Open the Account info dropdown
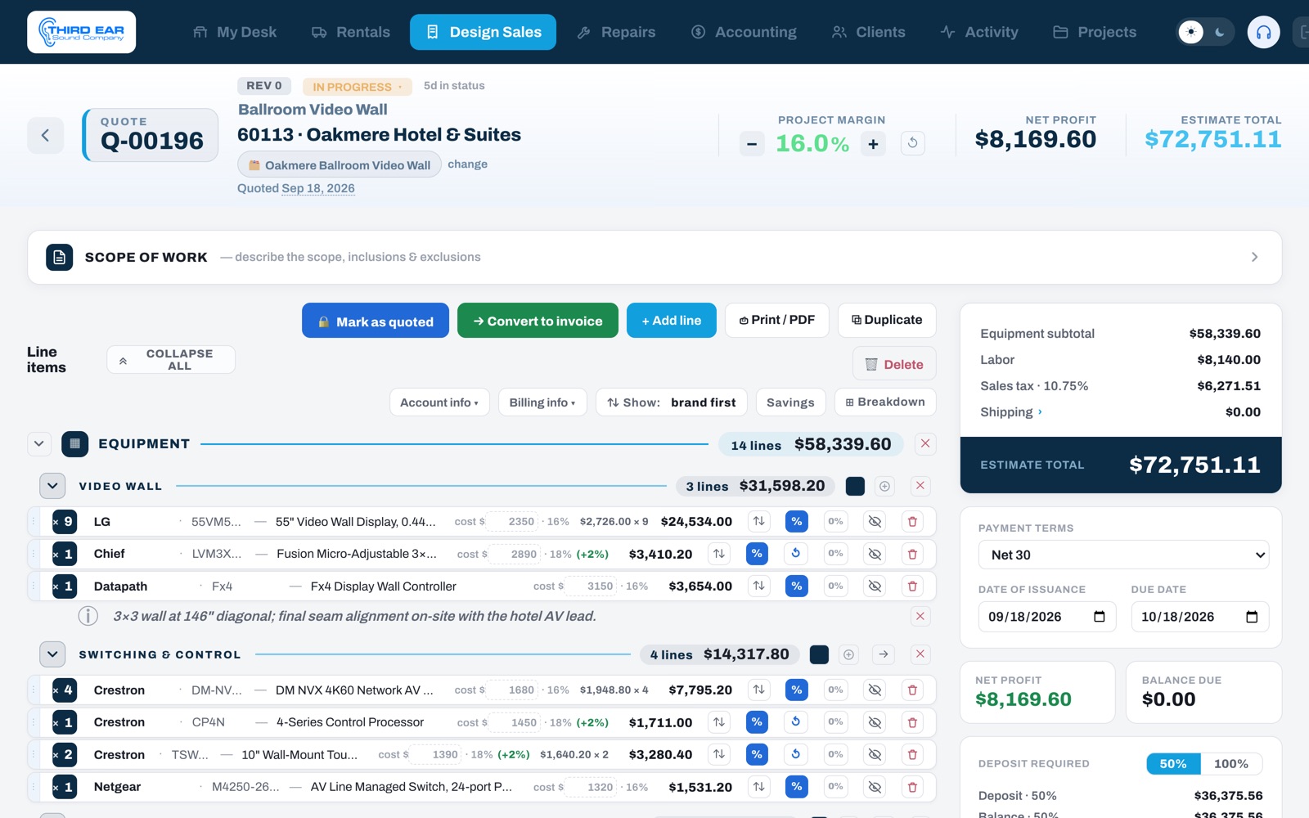This screenshot has width=1309, height=818. tap(439, 402)
